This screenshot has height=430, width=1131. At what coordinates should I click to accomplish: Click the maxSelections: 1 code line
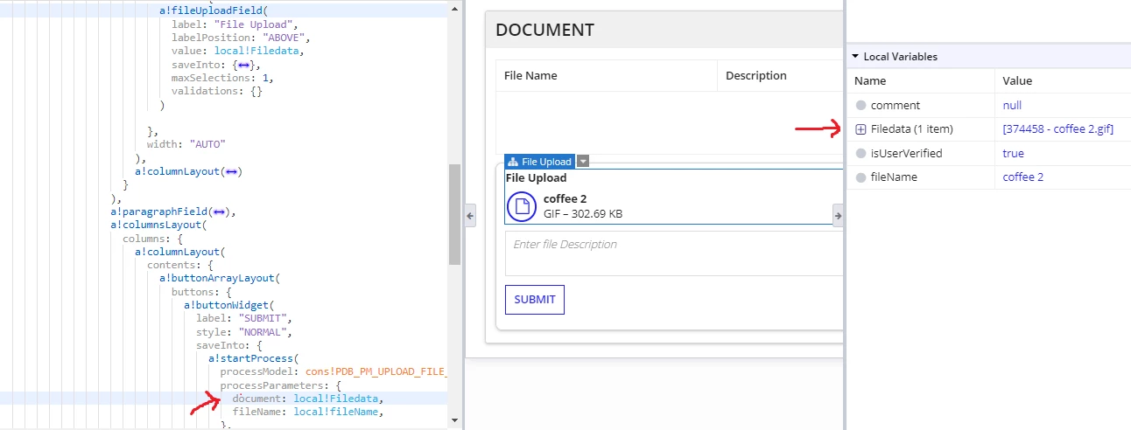[222, 79]
